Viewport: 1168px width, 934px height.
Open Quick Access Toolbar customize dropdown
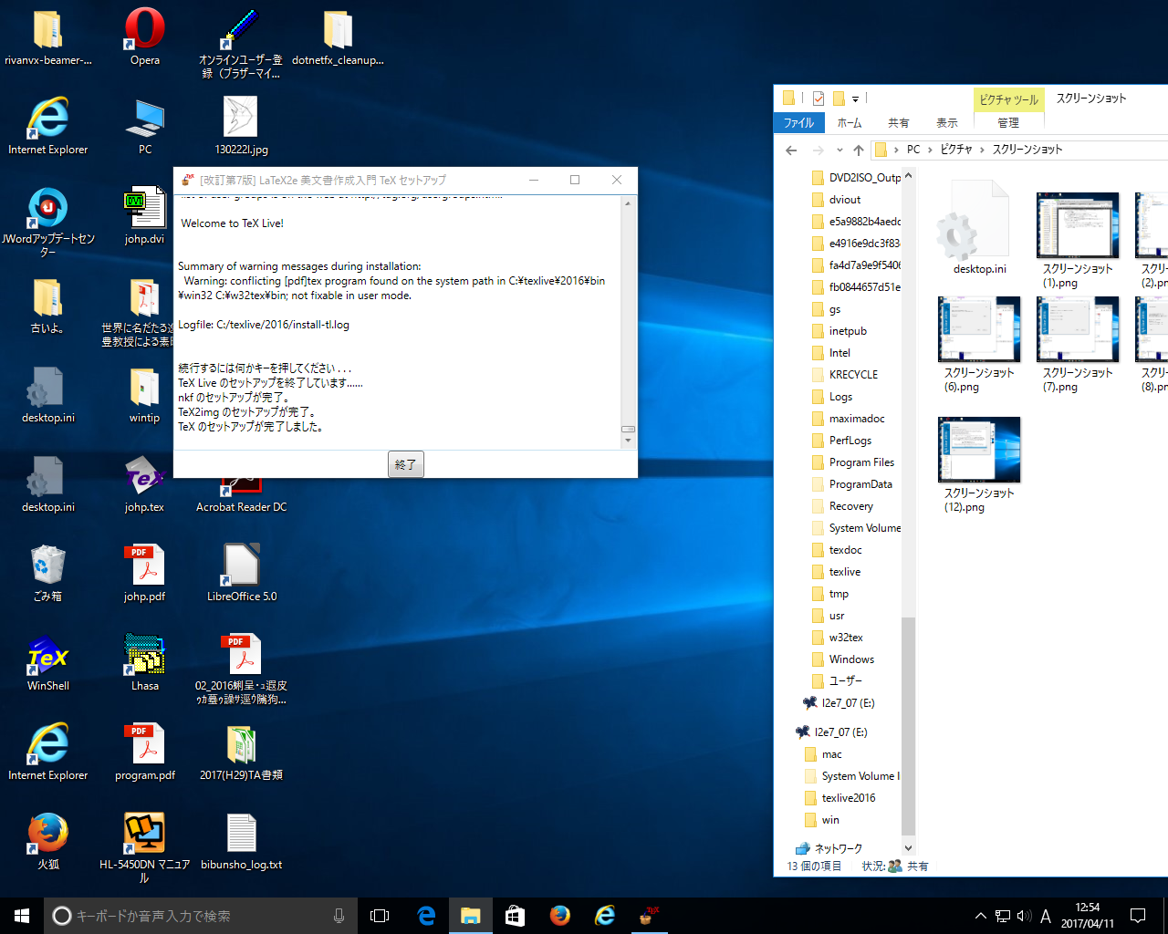855,99
